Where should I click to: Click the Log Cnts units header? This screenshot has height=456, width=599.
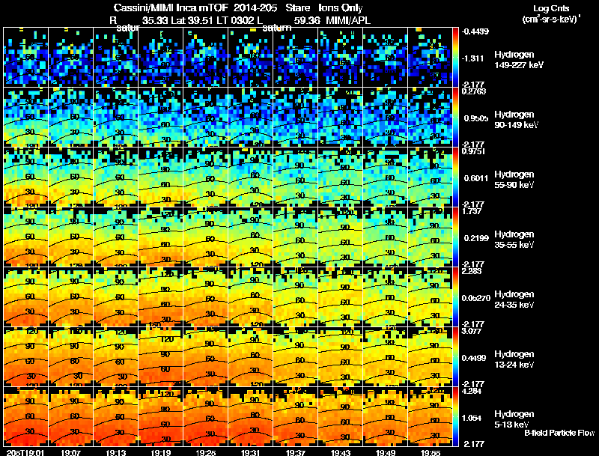click(551, 14)
